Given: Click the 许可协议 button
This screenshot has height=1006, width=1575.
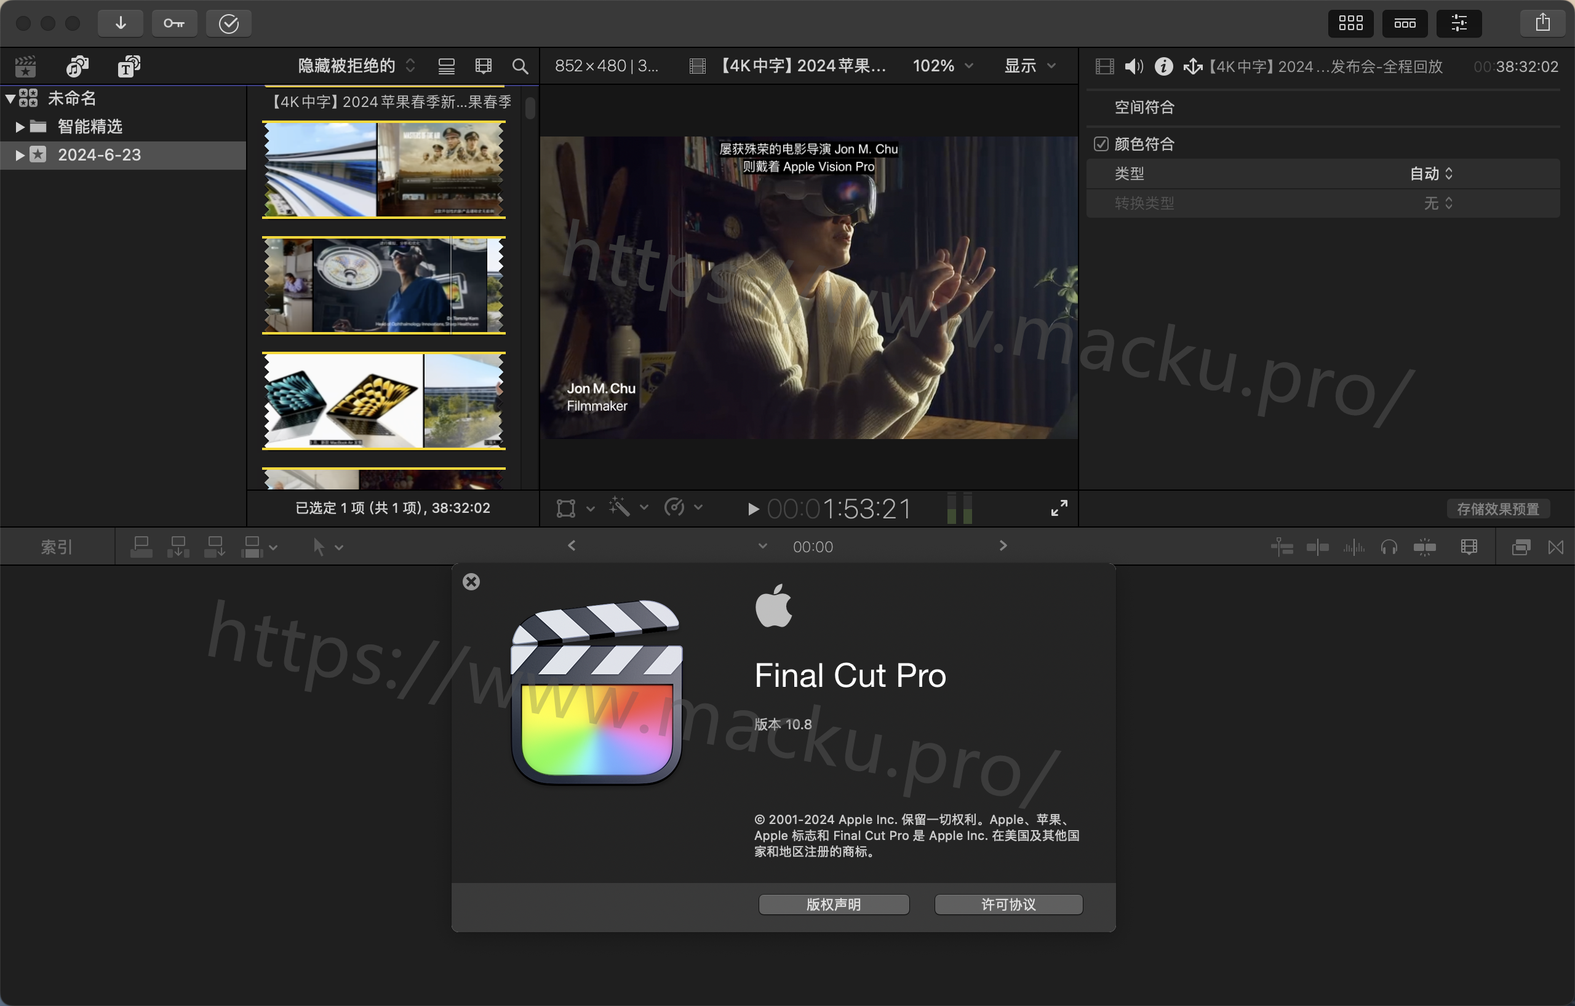Looking at the screenshot, I should 1008,904.
